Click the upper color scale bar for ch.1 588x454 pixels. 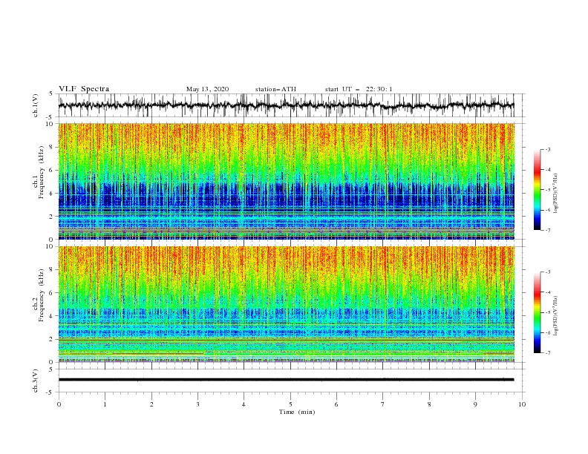click(x=537, y=190)
